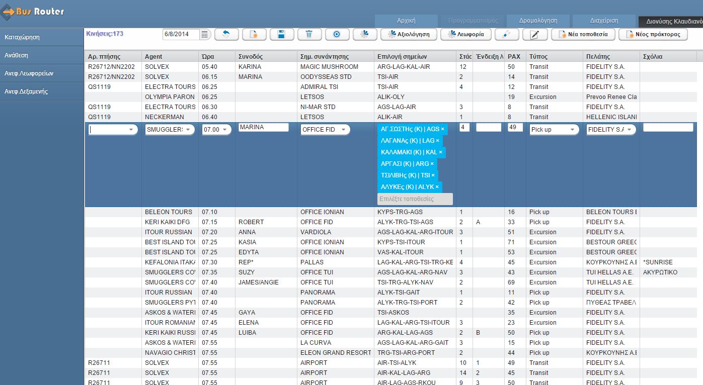Sort by PAX column header
The width and height of the screenshot is (703, 385).
tap(515, 56)
